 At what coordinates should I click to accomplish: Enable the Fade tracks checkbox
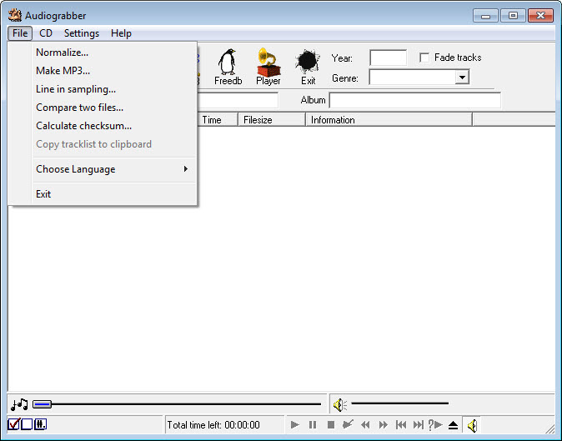(424, 58)
